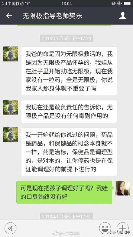
Task: Open the emoji smiley picker
Action: 105,228
